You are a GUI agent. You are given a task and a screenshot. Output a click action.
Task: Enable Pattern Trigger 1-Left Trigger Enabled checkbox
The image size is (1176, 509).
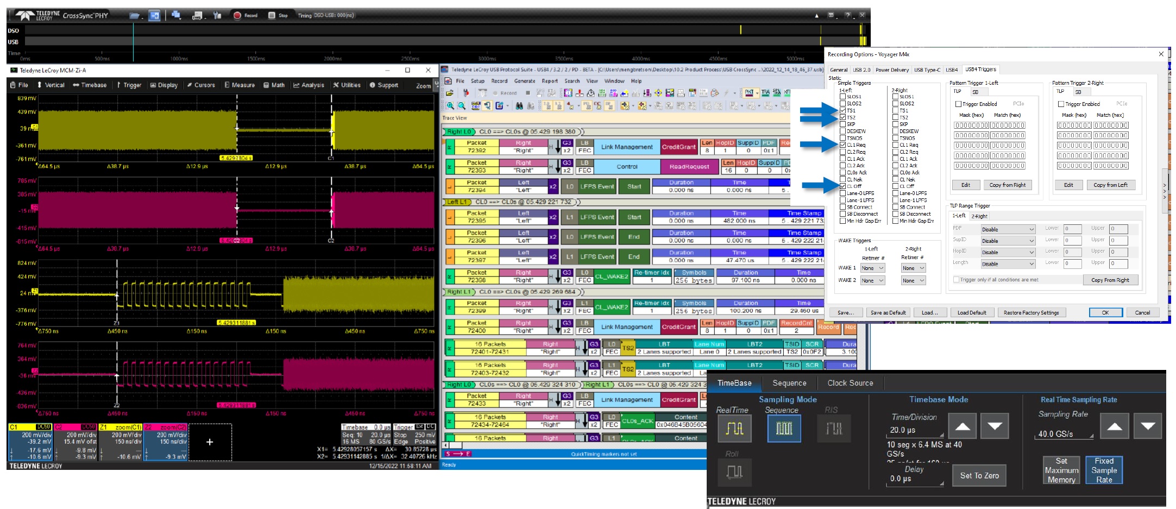959,104
